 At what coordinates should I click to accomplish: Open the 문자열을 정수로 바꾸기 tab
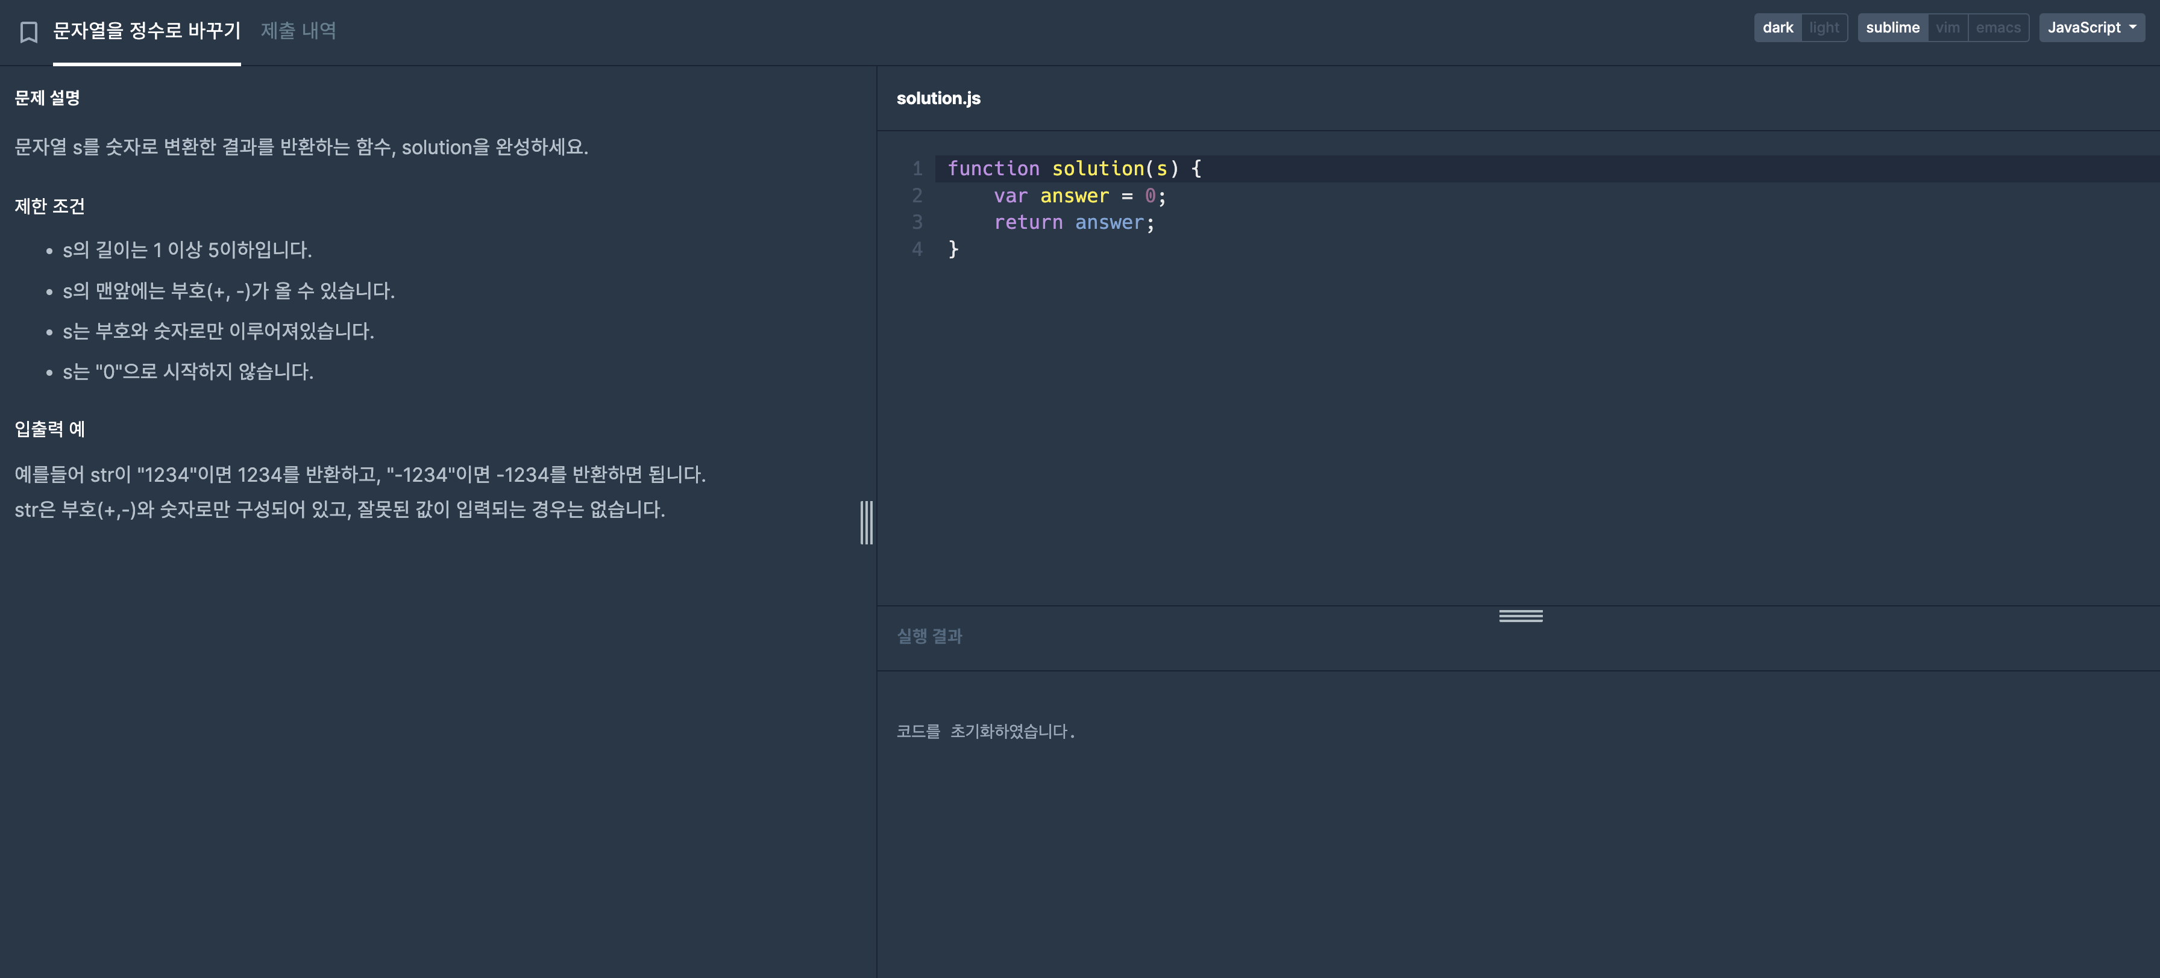[146, 31]
